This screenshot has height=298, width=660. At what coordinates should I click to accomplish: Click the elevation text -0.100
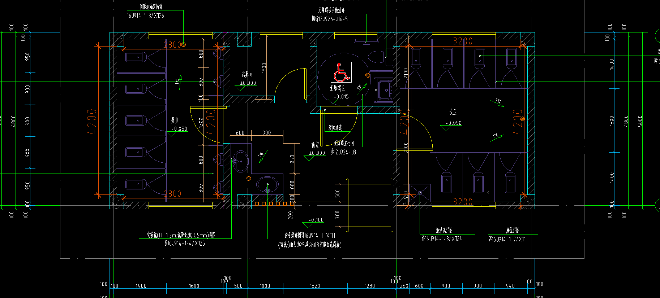point(316,220)
